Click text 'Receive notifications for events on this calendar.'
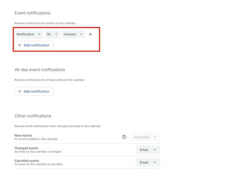This screenshot has width=238, height=169. point(45,23)
